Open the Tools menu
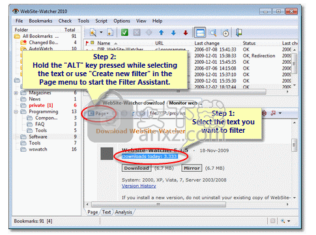The image size is (316, 235). [83, 21]
